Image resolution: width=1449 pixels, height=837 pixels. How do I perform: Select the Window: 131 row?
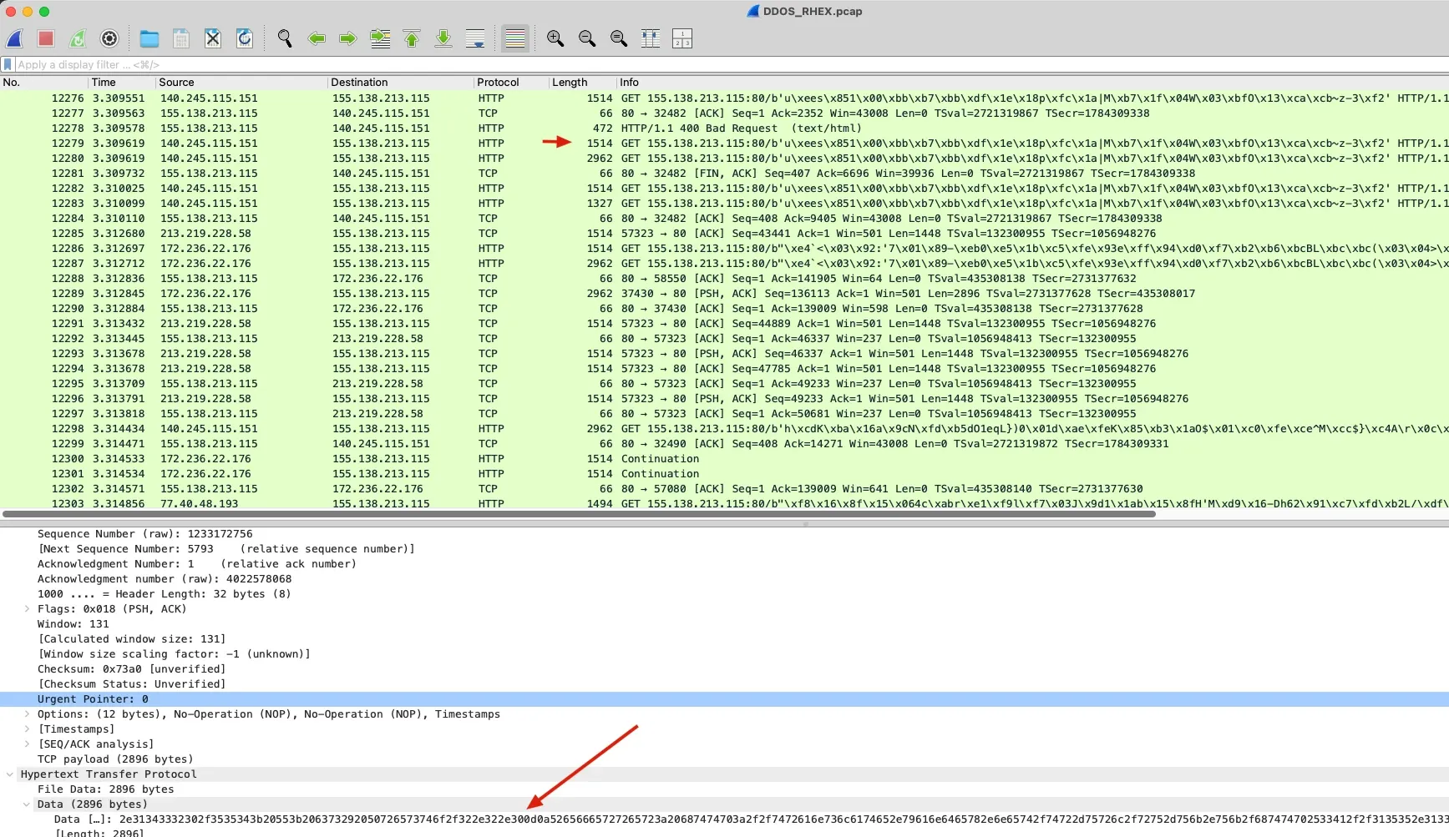[x=724, y=624]
